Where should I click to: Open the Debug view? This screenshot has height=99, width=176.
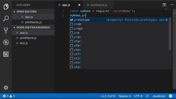point(6,42)
